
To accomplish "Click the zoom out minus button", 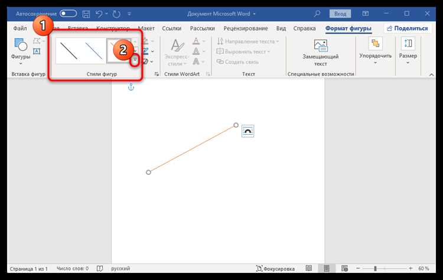I will pyautogui.click(x=358, y=268).
